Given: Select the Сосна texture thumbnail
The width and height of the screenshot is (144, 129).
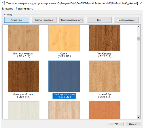Looking at the screenshot, I should coord(64,38).
